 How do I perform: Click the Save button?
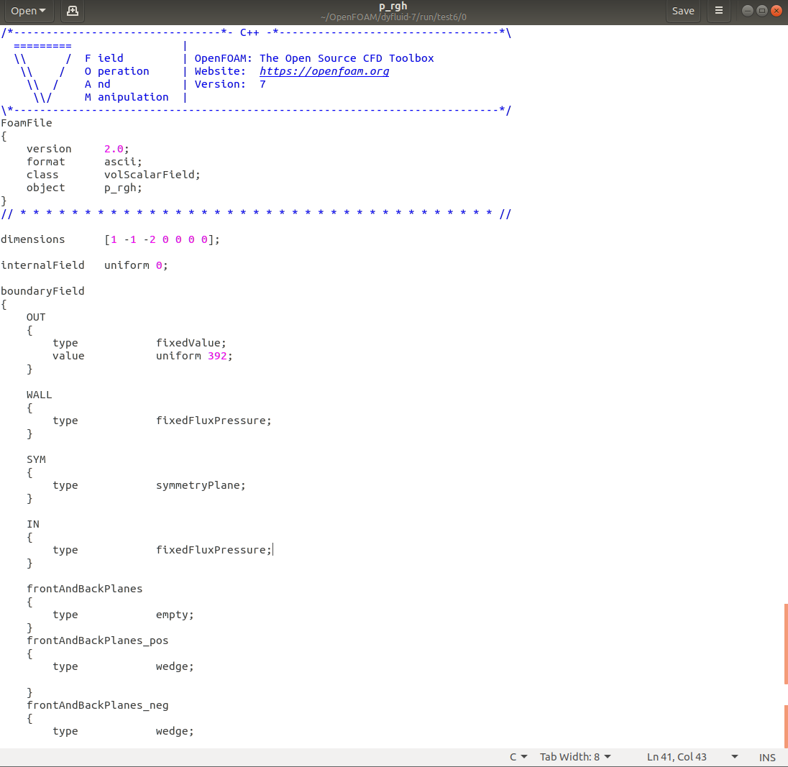pyautogui.click(x=682, y=11)
